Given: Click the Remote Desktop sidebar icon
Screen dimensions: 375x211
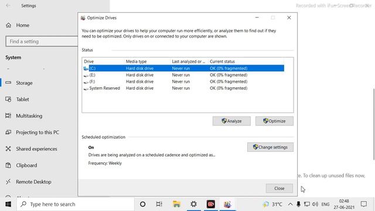Looking at the screenshot, I should coord(8,182).
